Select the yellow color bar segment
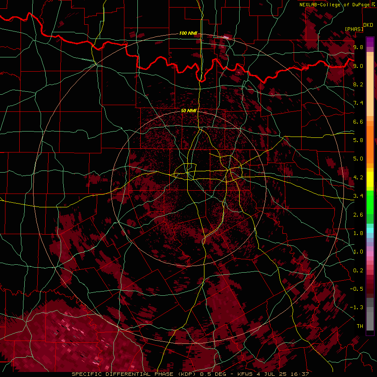377x377 pixels. (x=370, y=179)
